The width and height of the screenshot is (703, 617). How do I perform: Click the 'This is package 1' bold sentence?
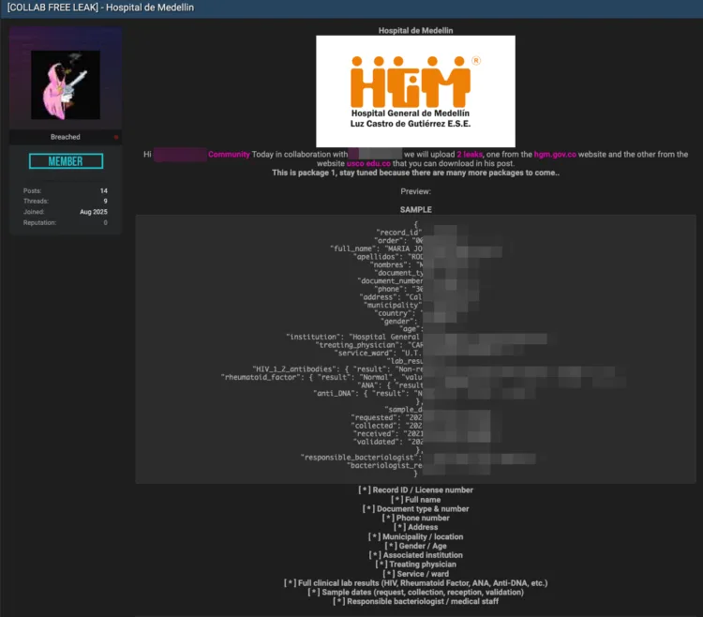point(415,173)
